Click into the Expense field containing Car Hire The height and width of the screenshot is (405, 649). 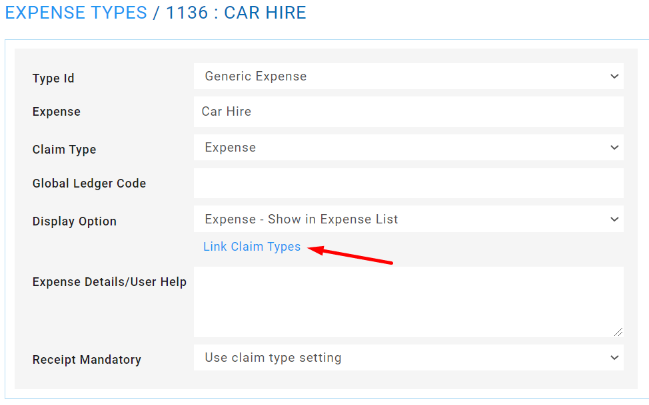(408, 112)
